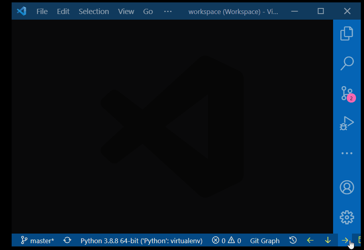
Task: Open the Selection menu
Action: point(94,11)
